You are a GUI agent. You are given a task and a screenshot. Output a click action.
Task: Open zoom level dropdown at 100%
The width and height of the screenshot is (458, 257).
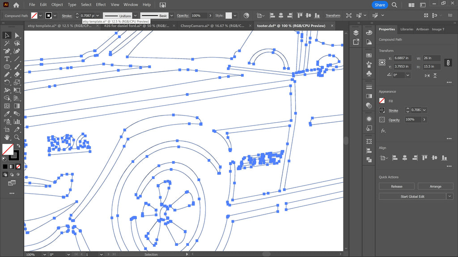44,254
